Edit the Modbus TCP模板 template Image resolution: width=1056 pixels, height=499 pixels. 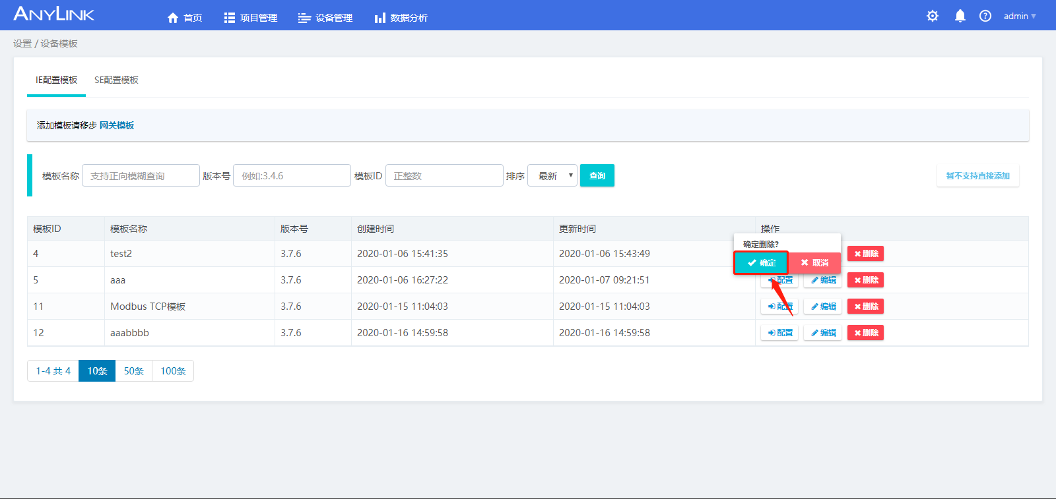tap(823, 307)
